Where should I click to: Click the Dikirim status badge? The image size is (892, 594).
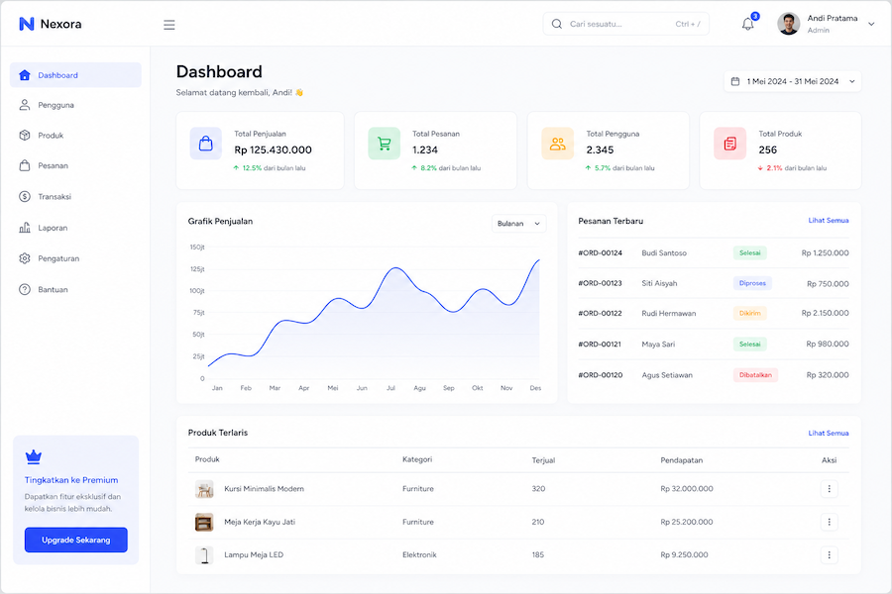coord(750,313)
